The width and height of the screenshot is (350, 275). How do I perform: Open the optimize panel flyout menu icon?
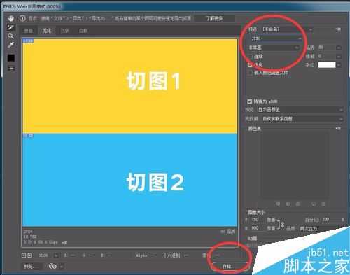pyautogui.click(x=338, y=29)
